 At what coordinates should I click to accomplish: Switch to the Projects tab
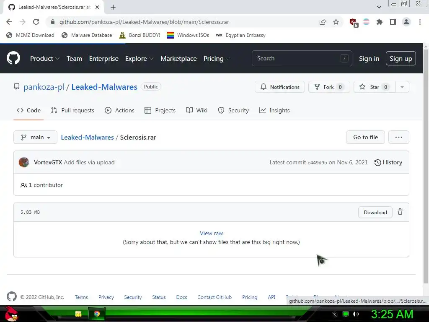coord(160,110)
